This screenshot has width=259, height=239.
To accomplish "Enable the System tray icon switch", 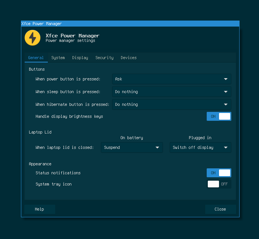I will pyautogui.click(x=219, y=184).
